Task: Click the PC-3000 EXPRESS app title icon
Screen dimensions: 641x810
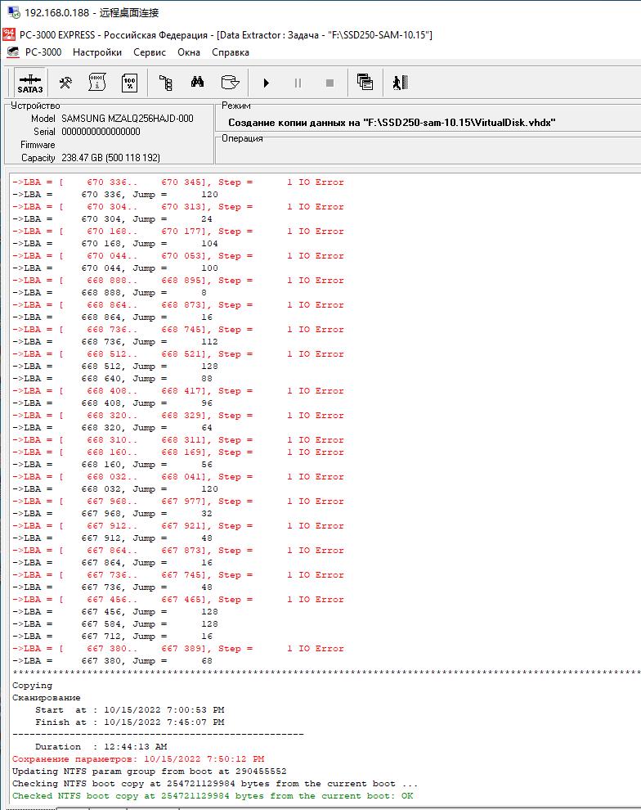Action: coord(9,34)
